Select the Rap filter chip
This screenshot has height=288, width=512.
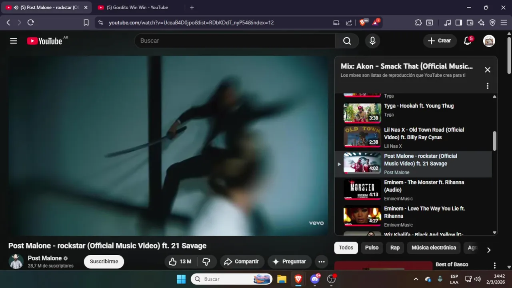click(395, 248)
